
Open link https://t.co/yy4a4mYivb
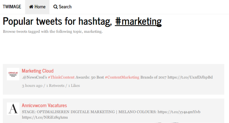[x=179, y=112]
